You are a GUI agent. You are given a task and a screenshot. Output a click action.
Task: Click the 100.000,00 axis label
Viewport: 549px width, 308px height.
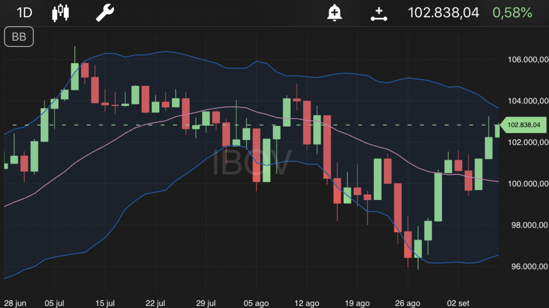(528, 184)
